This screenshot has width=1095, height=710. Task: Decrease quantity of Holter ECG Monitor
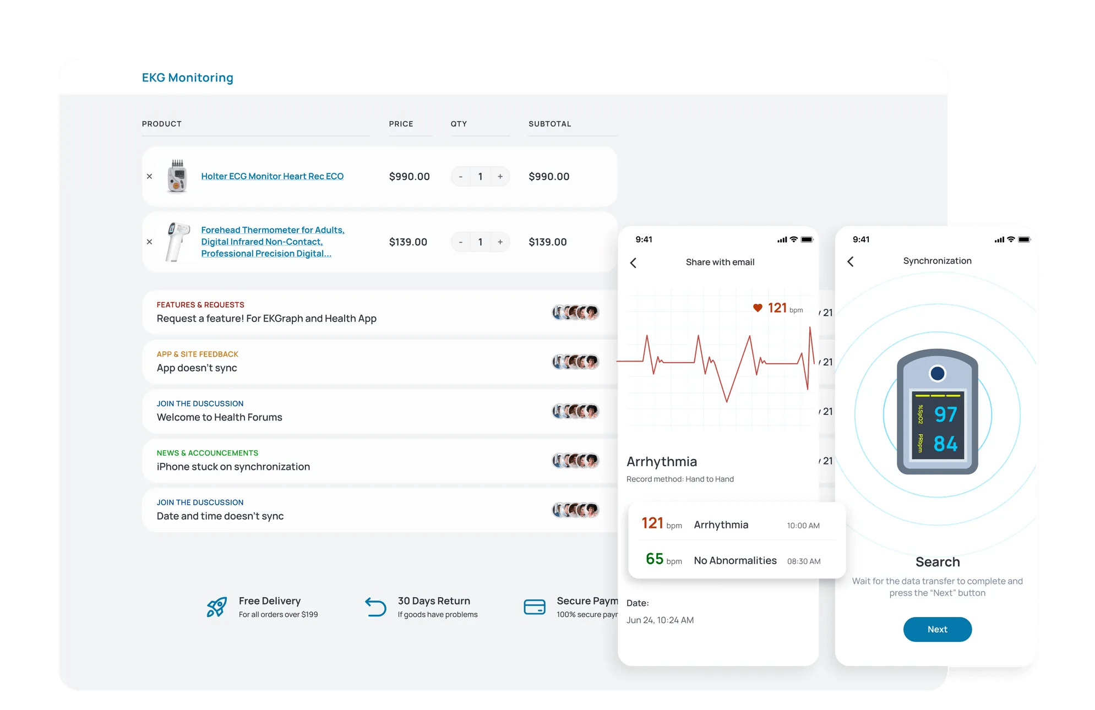pos(461,177)
